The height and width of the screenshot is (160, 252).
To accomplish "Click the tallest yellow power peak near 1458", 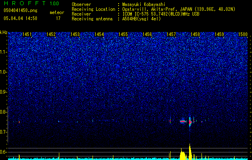I will [190, 152].
